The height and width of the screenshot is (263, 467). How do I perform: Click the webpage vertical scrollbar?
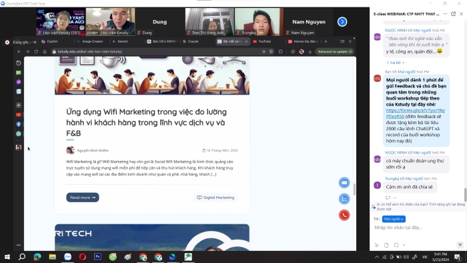(354, 190)
